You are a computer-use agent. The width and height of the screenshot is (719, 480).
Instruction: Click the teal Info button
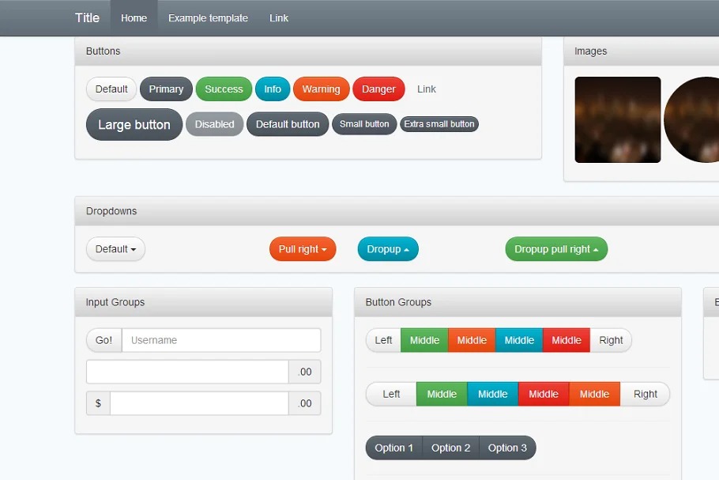tap(273, 89)
